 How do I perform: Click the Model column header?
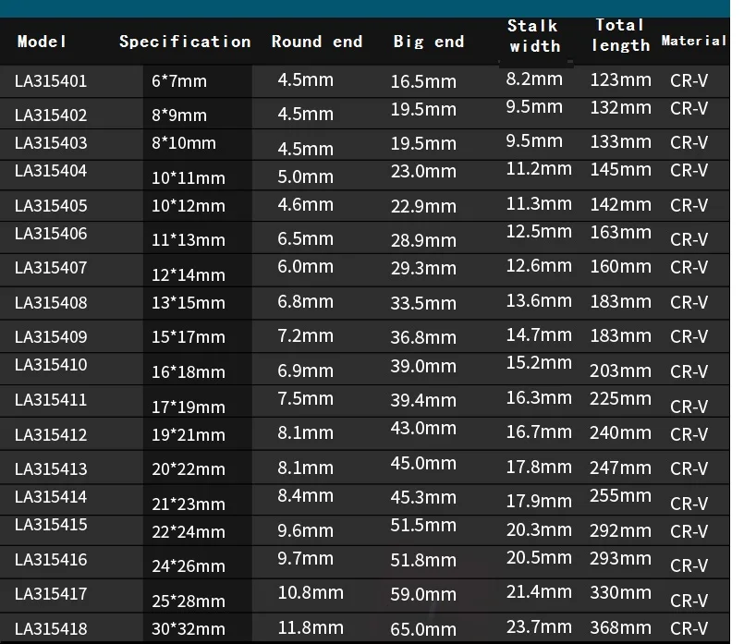pos(42,42)
